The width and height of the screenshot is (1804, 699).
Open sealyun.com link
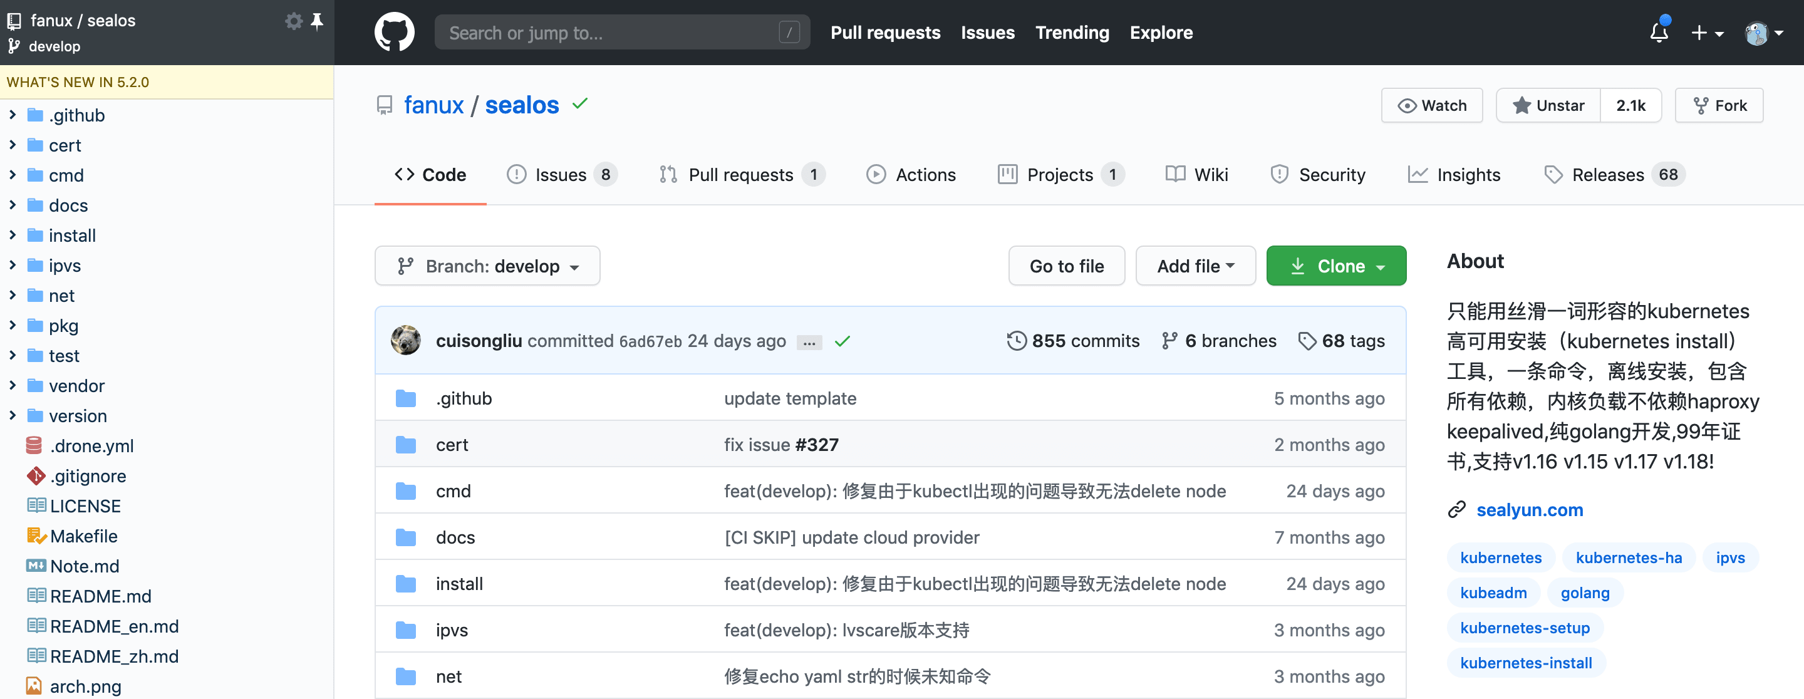click(x=1530, y=510)
